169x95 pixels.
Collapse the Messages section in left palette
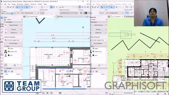click(x=5, y=68)
